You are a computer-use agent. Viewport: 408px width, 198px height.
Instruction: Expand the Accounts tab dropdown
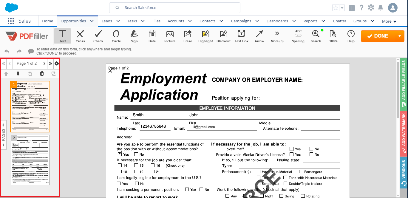pyautogui.click(x=190, y=21)
